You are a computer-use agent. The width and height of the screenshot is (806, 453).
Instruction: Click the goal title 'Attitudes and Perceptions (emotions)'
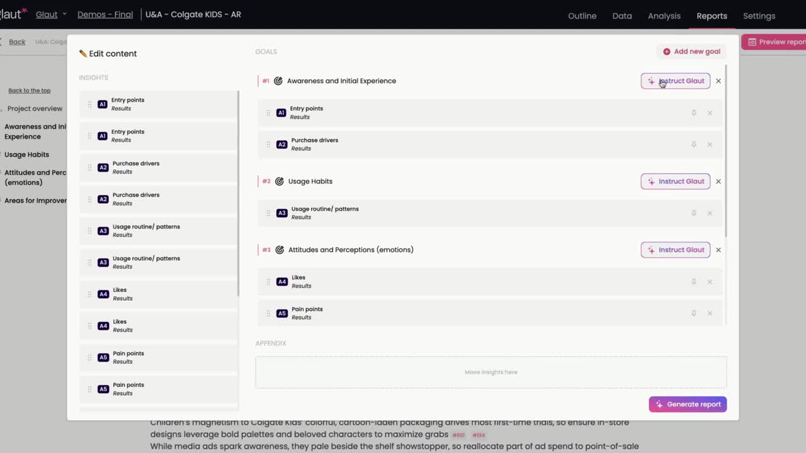click(x=351, y=250)
